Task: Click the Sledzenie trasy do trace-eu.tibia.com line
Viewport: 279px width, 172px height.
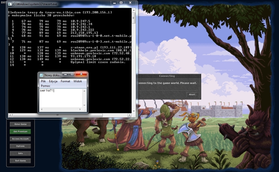Action: (x=60, y=12)
